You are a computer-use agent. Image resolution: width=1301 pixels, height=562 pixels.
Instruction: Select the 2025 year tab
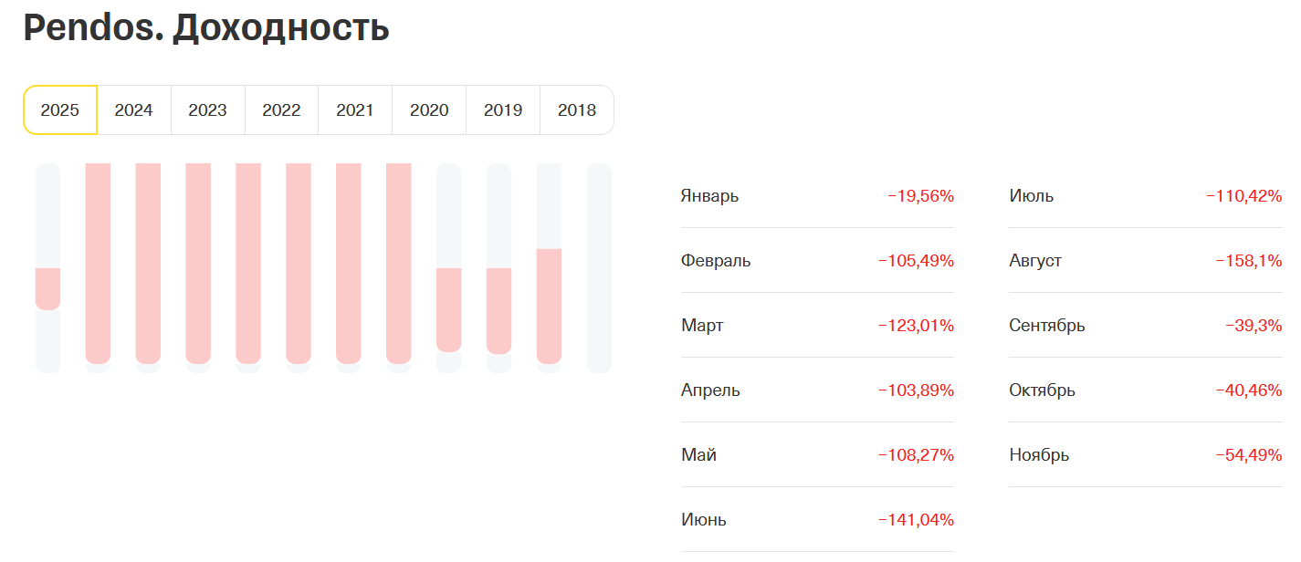coord(60,110)
